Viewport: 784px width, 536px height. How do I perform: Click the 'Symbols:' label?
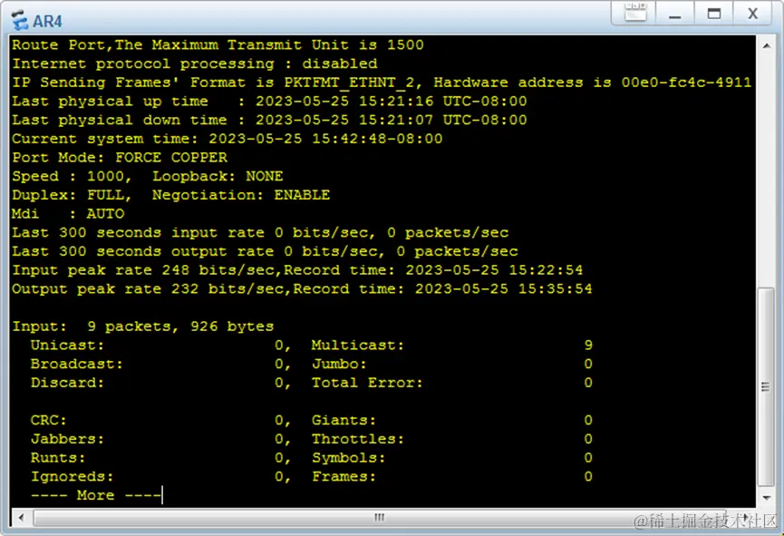click(349, 458)
